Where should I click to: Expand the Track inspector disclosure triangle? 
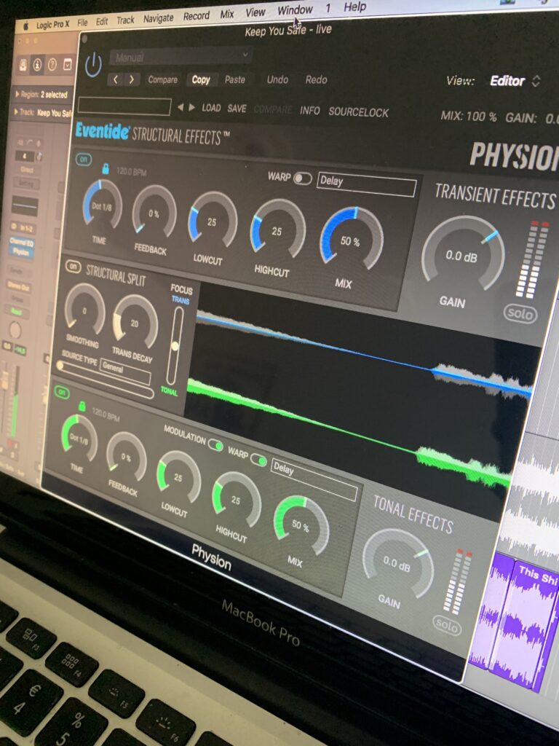[x=16, y=112]
